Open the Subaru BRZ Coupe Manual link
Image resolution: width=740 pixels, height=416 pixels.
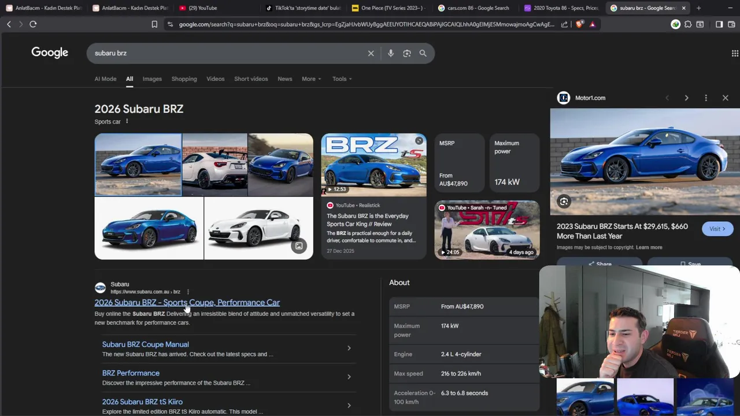pyautogui.click(x=146, y=344)
